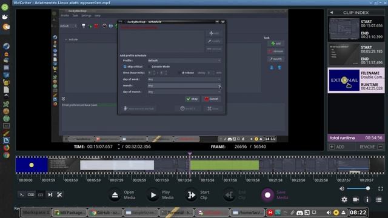Click the system tray volume icon
The width and height of the screenshot is (388, 218).
(x=329, y=213)
